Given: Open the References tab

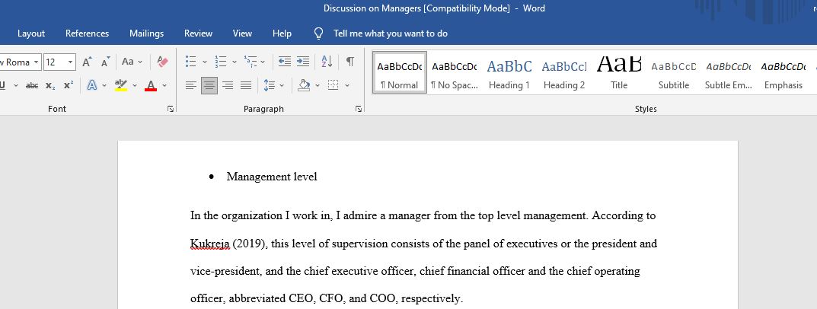Looking at the screenshot, I should tap(87, 33).
